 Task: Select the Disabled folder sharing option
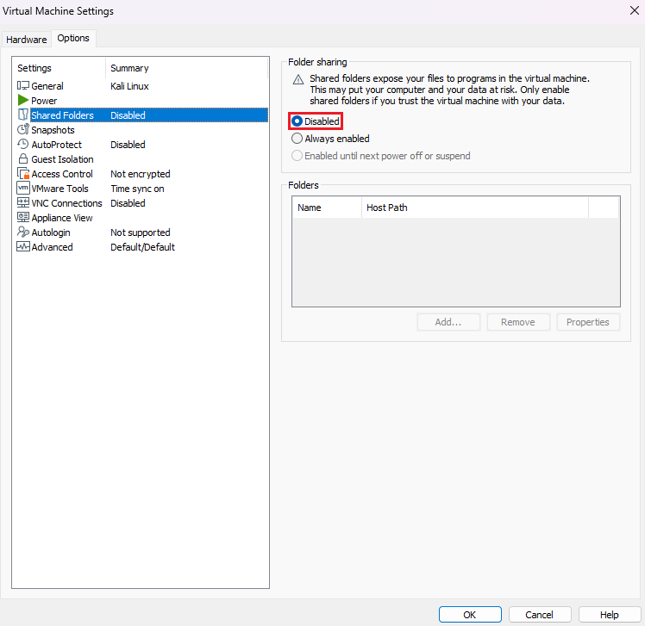(x=297, y=121)
